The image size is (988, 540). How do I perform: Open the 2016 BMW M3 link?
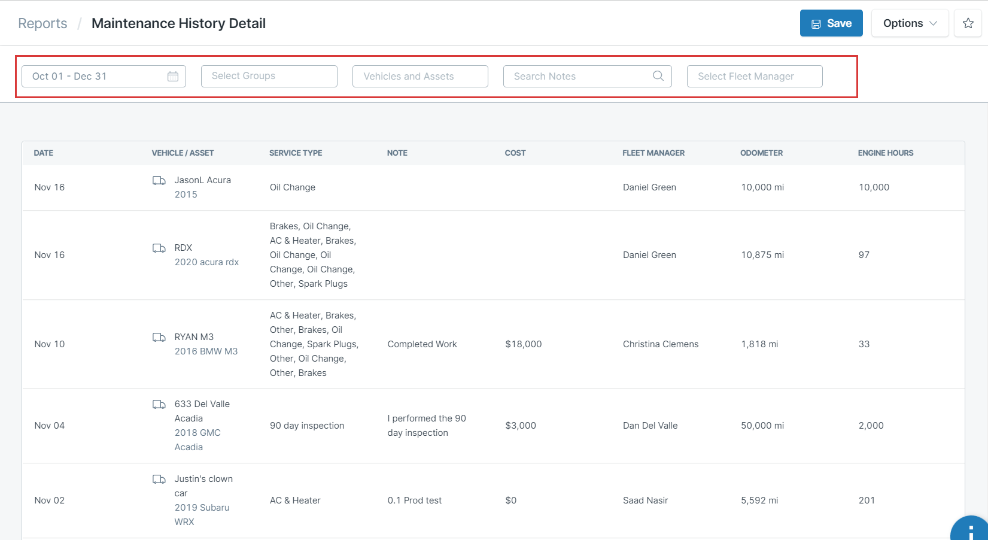[206, 351]
